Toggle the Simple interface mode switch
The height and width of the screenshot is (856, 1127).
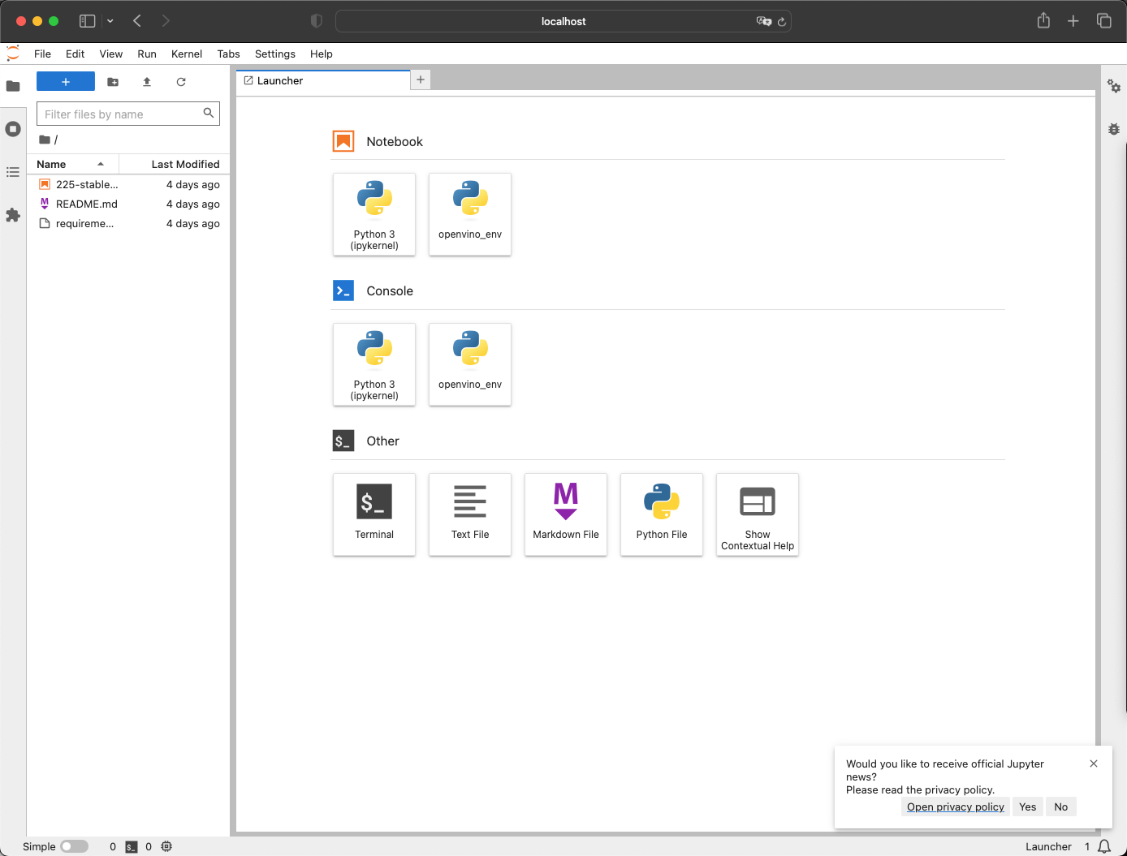point(74,846)
